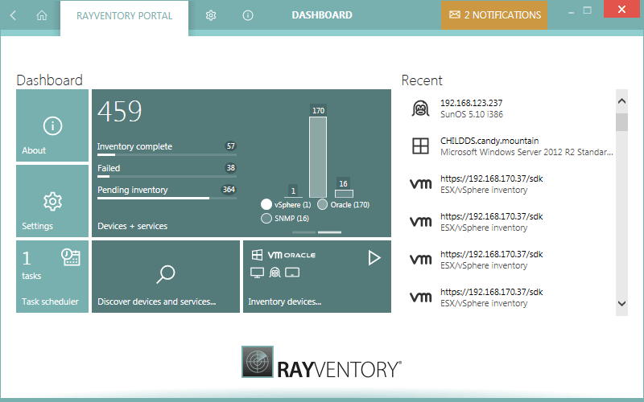The width and height of the screenshot is (644, 402).
Task: Click the Failed 38 badge
Action: [230, 168]
